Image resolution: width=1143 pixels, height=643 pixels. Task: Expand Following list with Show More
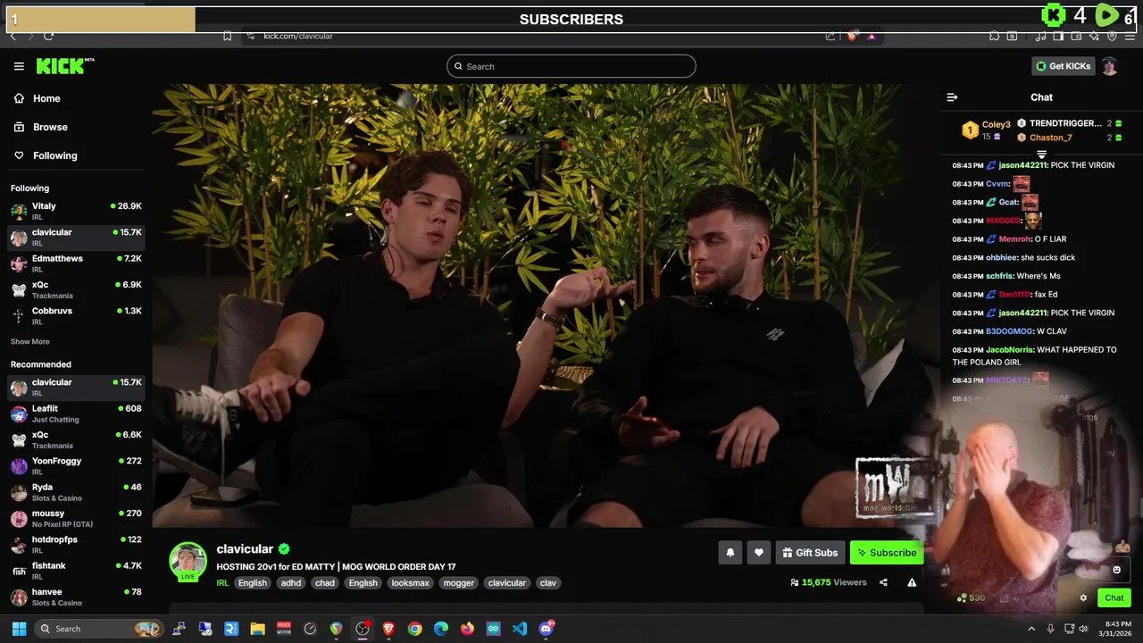point(30,342)
